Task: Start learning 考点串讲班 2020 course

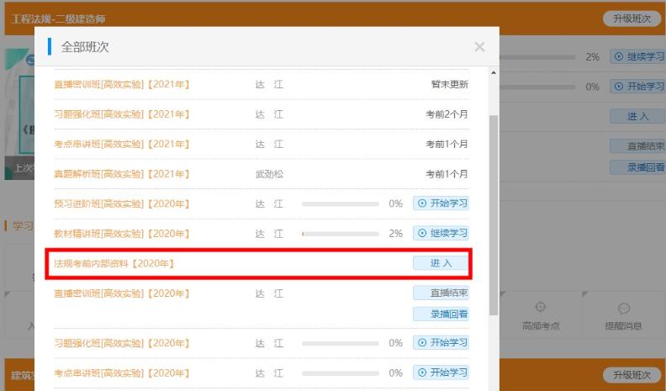Action: click(441, 373)
